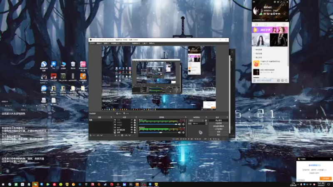Open source properties gear in Sources toolbar
This screenshot has width=333, height=187.
(122, 135)
